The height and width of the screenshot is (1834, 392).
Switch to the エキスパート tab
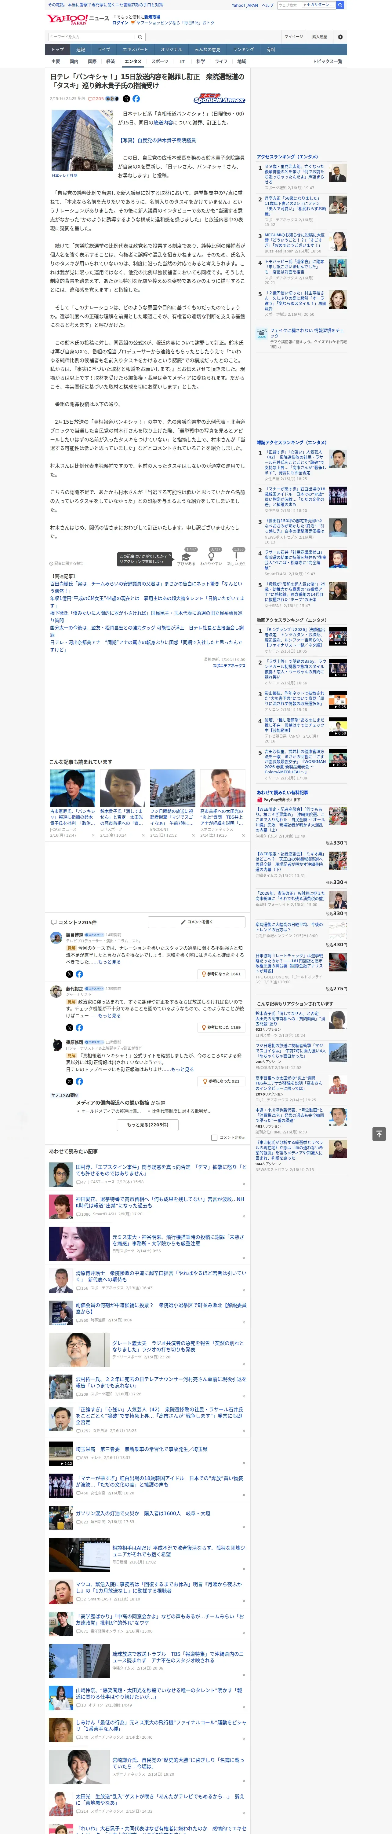(135, 50)
